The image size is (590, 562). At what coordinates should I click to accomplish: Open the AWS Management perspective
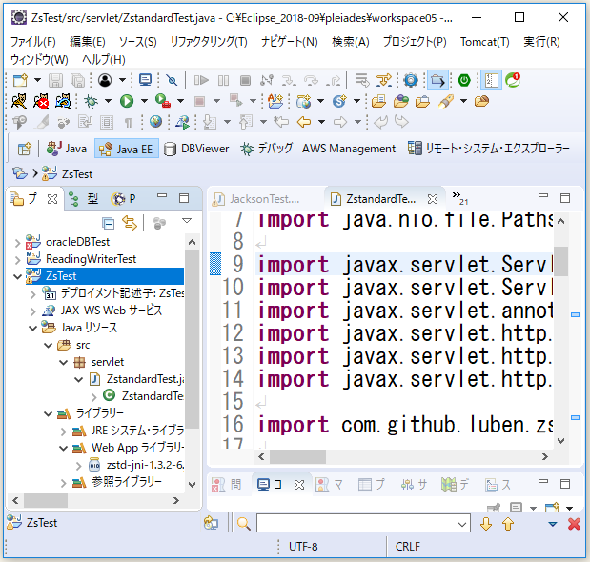(349, 149)
